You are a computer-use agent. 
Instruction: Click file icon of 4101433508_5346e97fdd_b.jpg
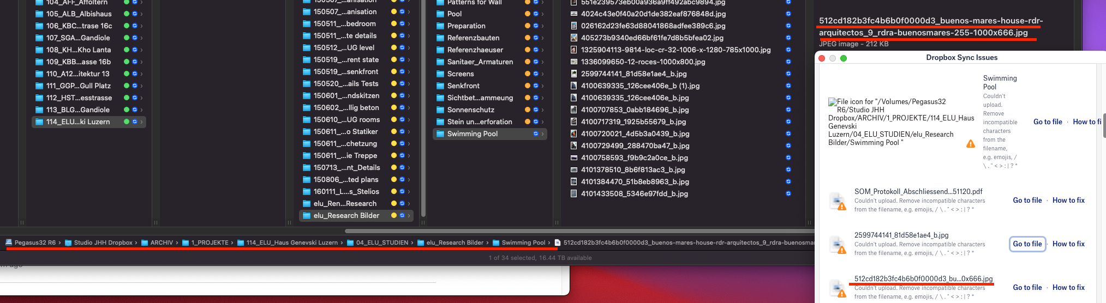tap(574, 193)
